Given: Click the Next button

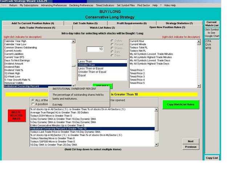Looking at the screenshot, I should (191, 141).
